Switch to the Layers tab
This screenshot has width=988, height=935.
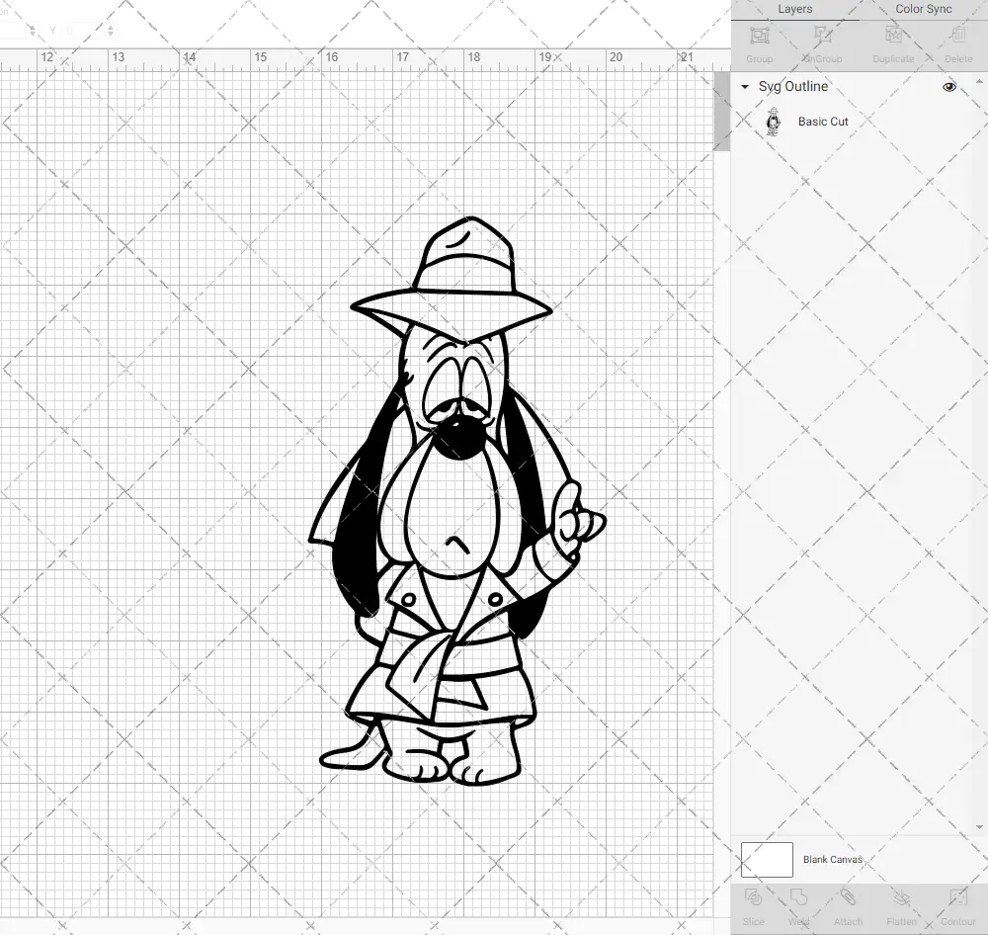click(x=794, y=9)
